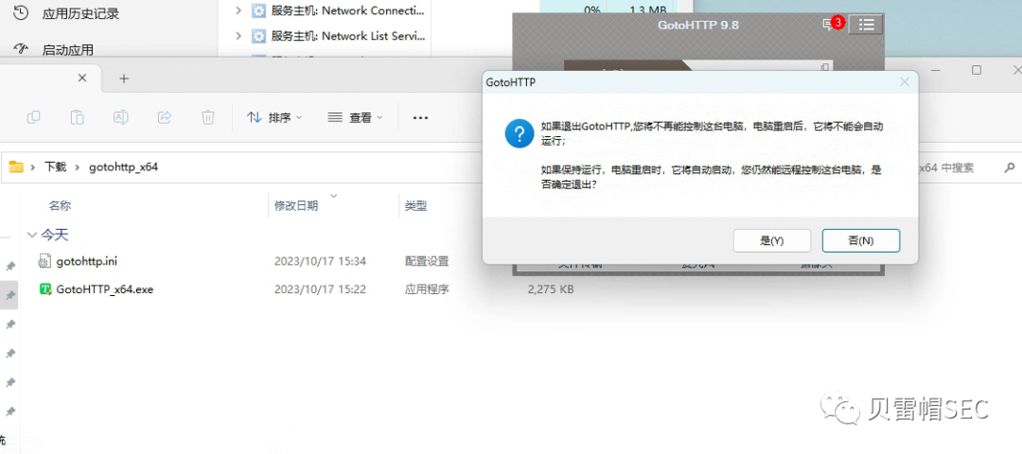The width and height of the screenshot is (1022, 454).
Task: Sort by the 名称 column header
Action: click(60, 206)
